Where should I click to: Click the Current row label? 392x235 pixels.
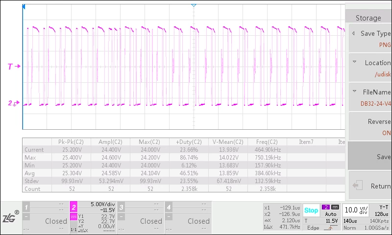coord(34,150)
